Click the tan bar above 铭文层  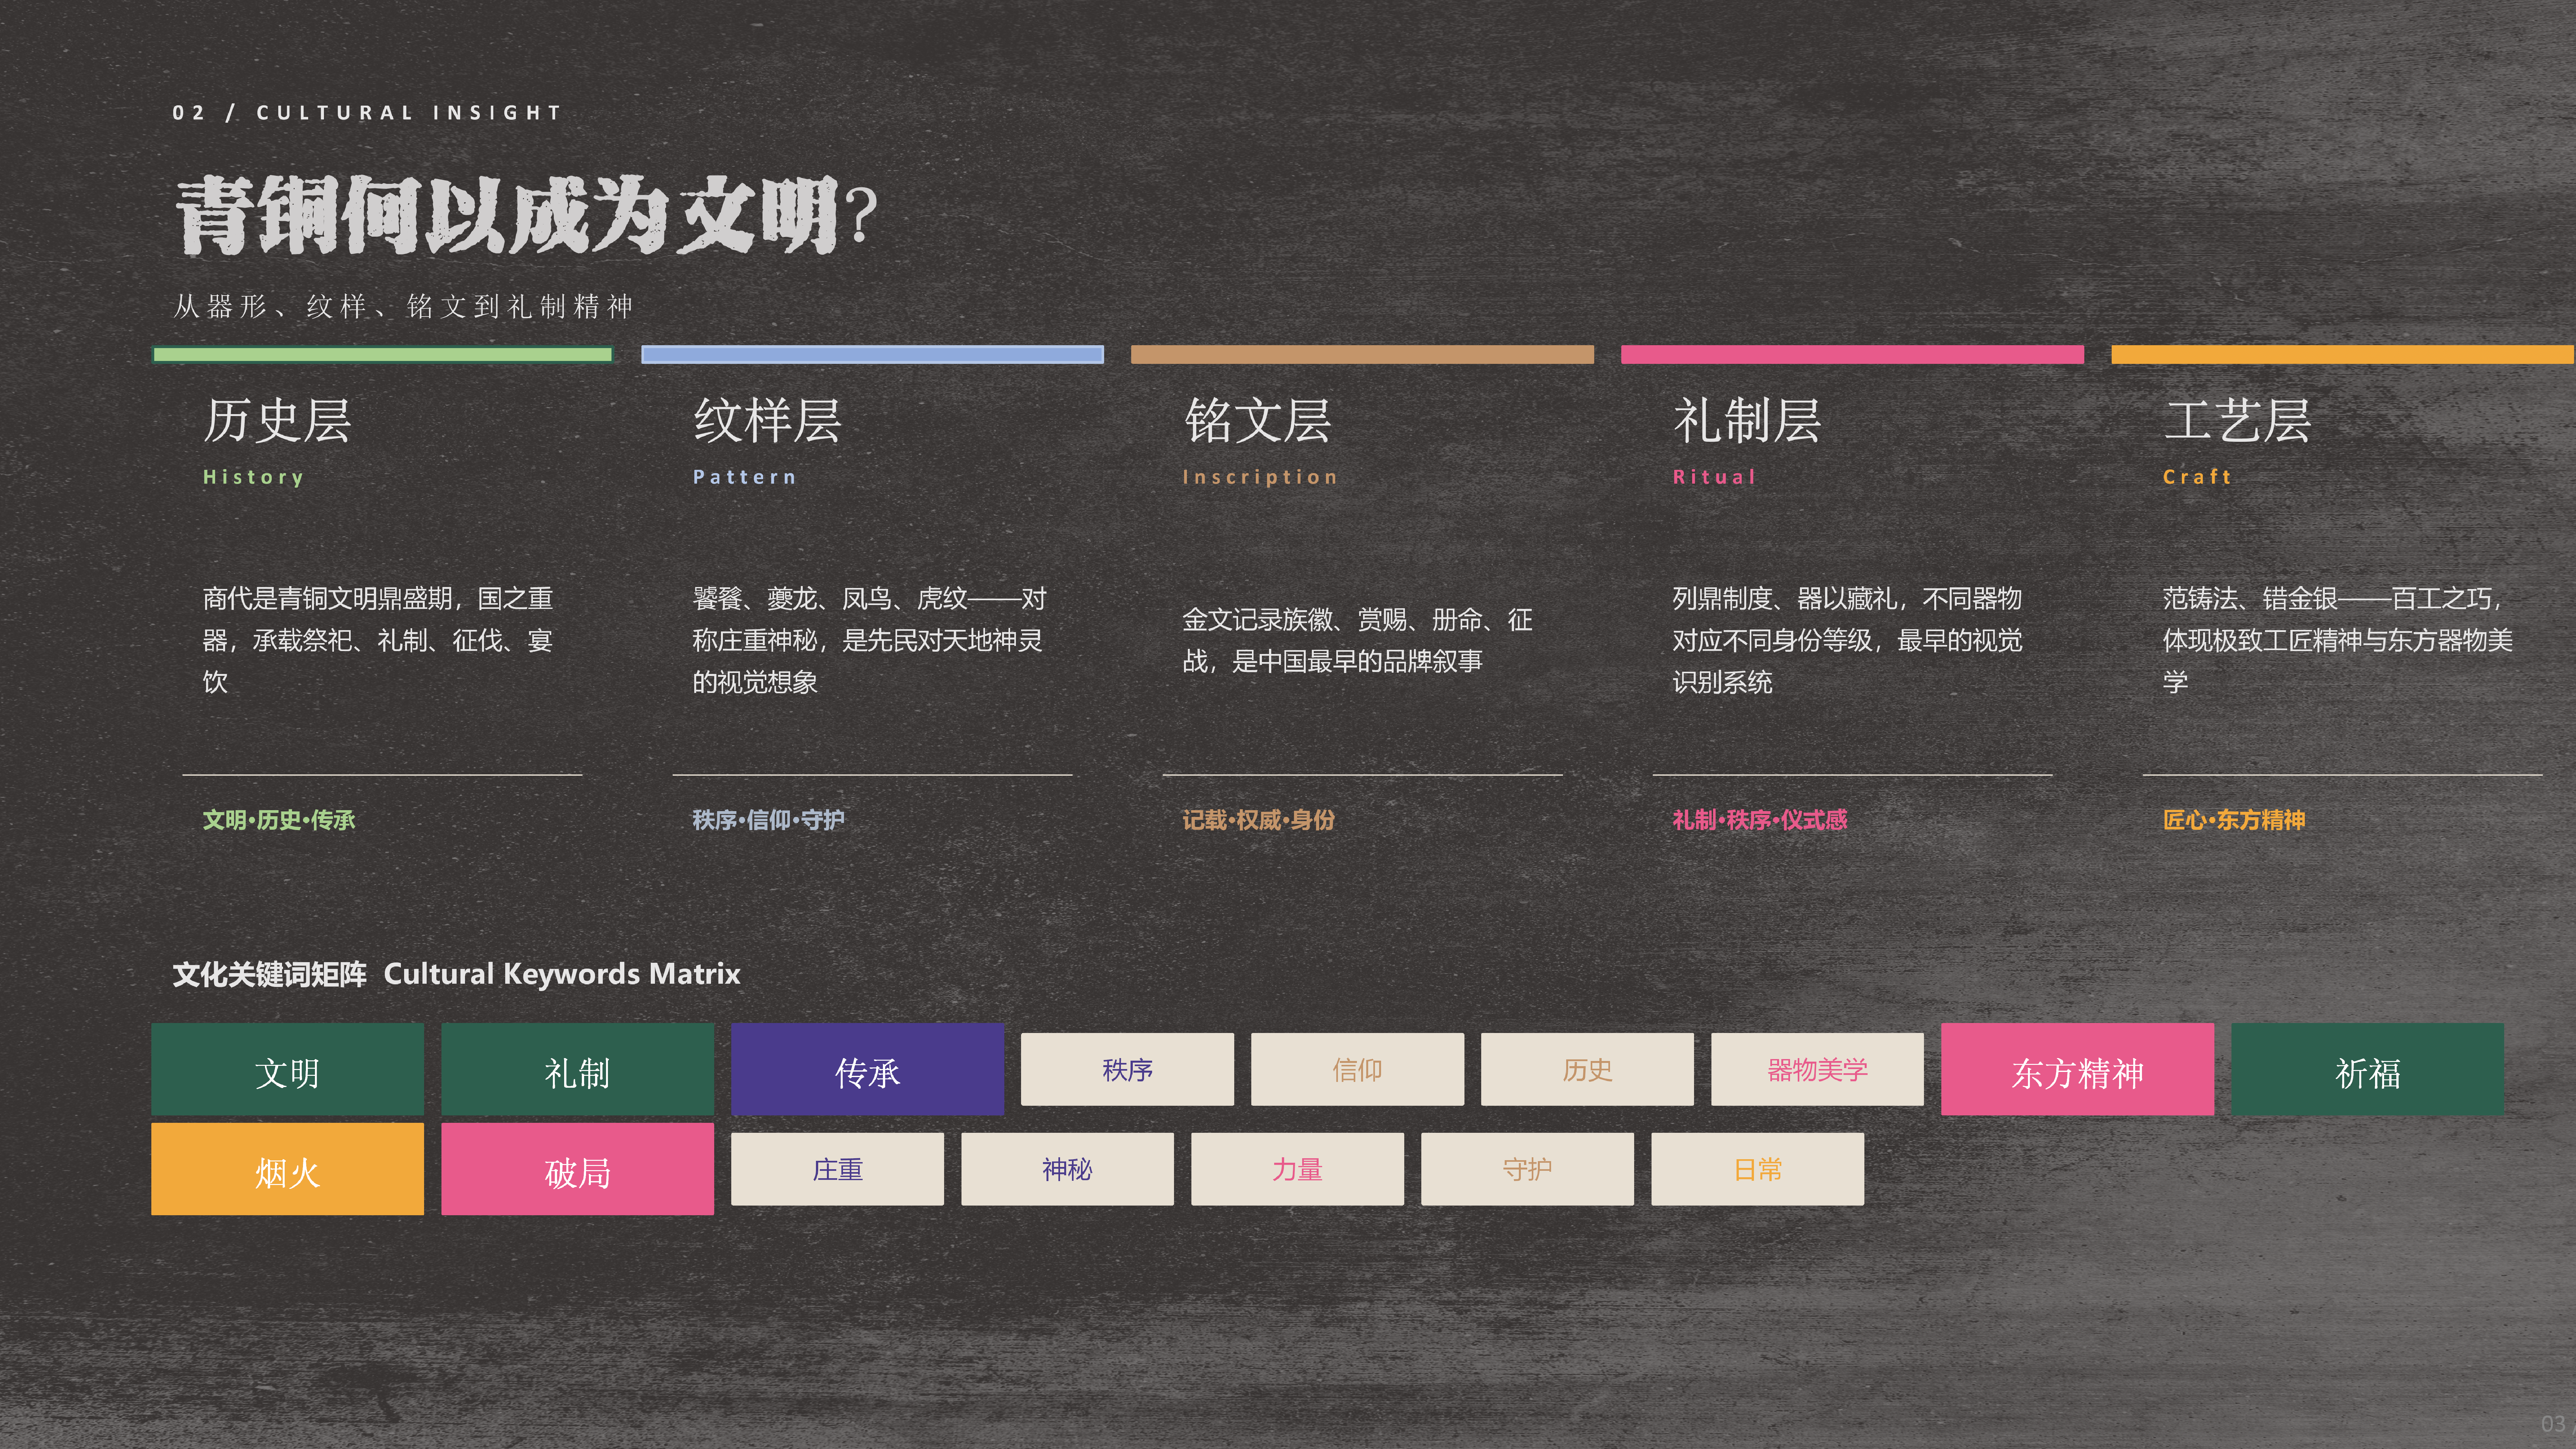point(1362,354)
